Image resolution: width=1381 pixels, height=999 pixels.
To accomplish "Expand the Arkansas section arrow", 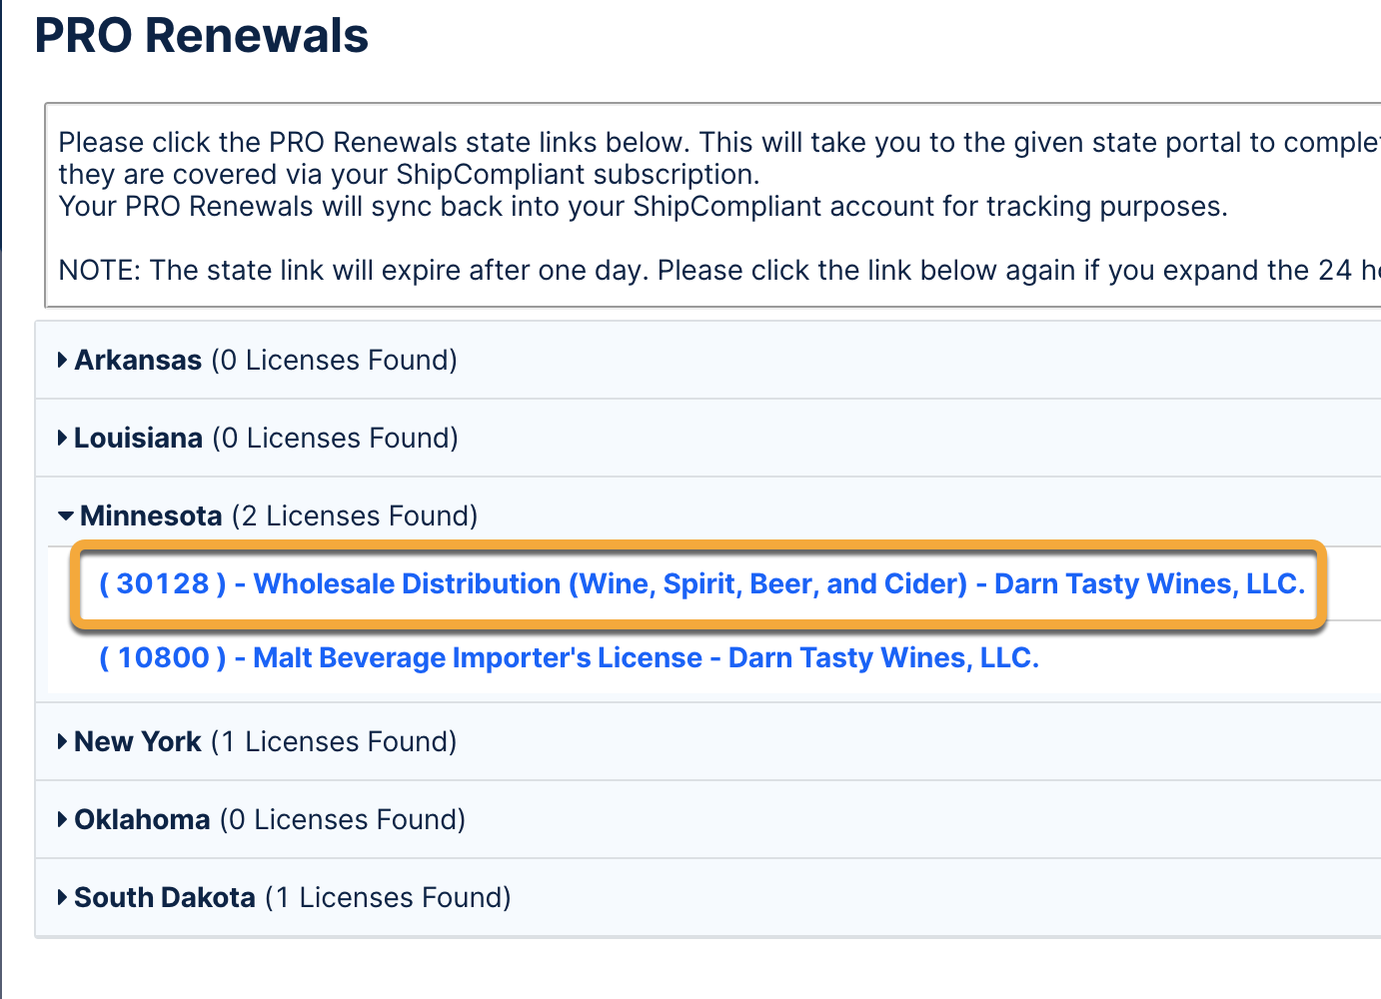I will click(63, 360).
